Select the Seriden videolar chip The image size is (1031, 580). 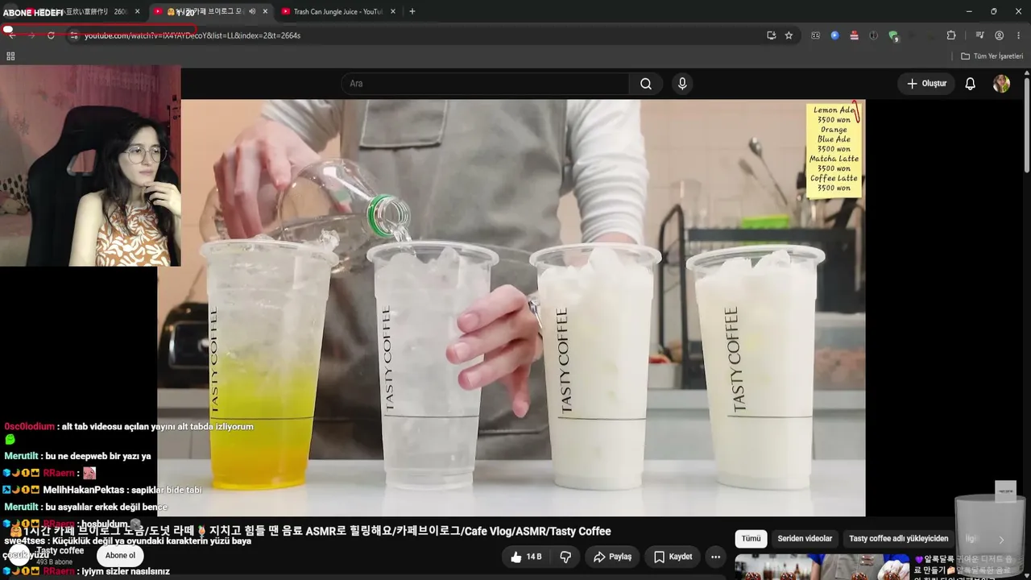click(805, 539)
